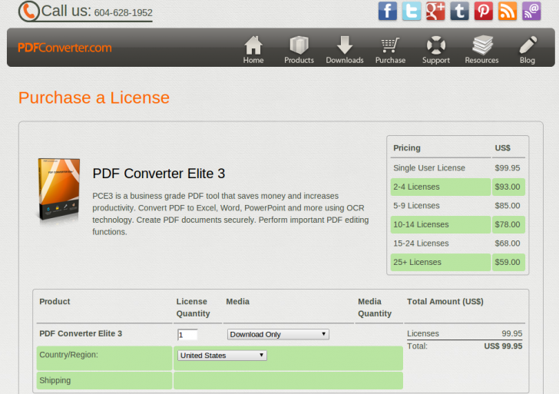Go to the Home navigation item

click(253, 49)
